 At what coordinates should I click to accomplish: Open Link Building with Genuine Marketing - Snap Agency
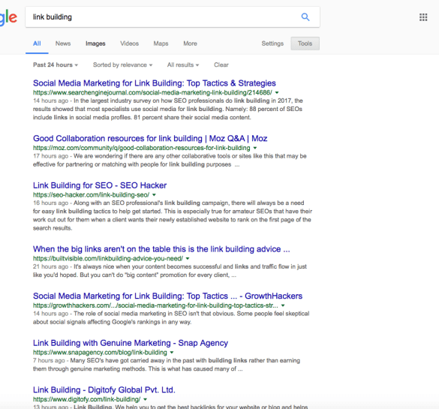coord(131,343)
